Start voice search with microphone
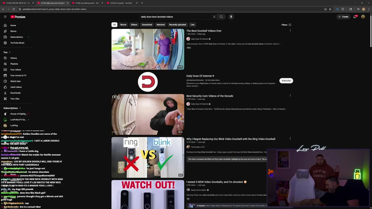Screen dimensions: 372x209 231,17
